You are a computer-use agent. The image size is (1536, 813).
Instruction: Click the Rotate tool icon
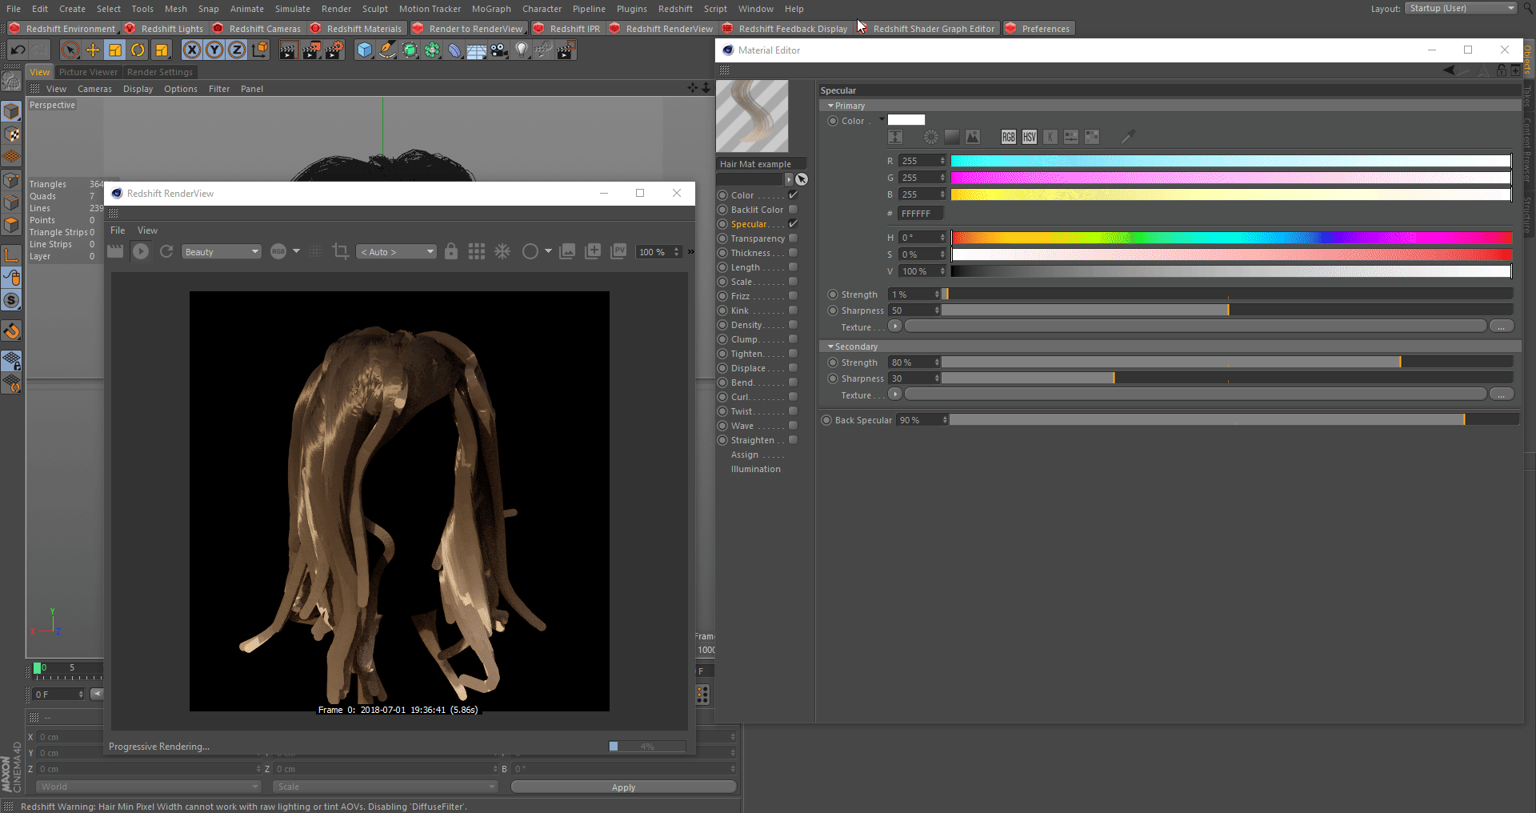click(x=138, y=50)
